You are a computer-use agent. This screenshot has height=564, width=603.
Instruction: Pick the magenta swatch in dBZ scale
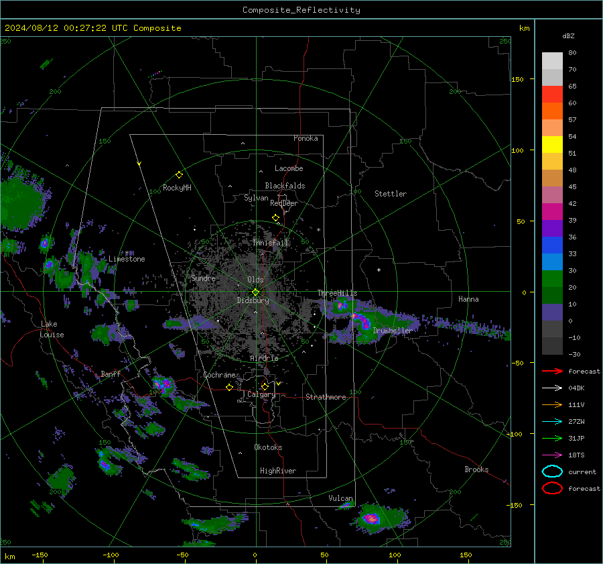click(x=552, y=211)
